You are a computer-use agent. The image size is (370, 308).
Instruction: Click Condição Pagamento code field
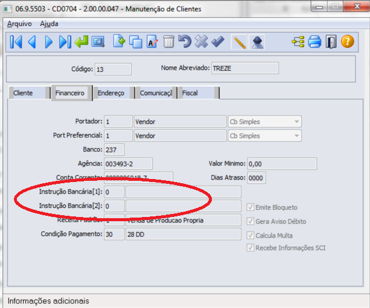(x=114, y=234)
